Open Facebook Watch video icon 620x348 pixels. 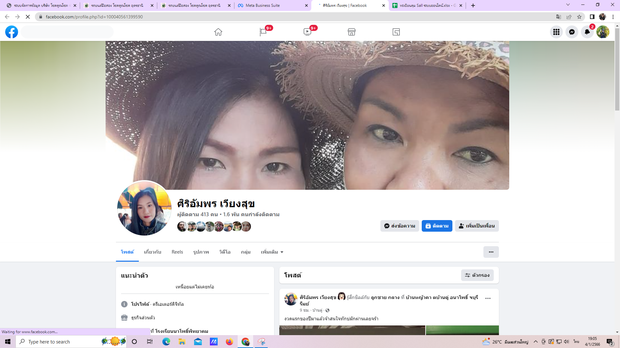pos(307,32)
